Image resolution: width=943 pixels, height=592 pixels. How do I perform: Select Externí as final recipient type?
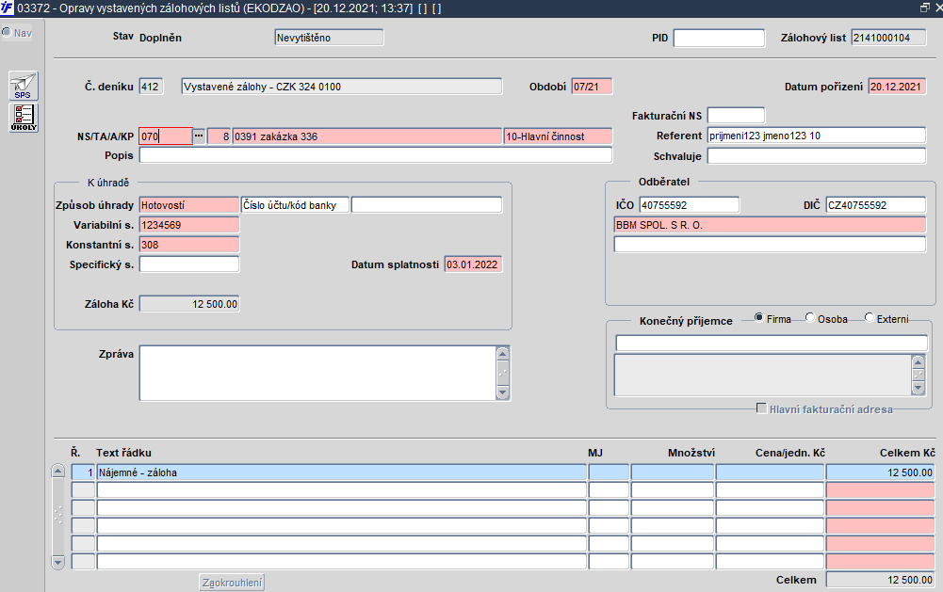point(869,318)
